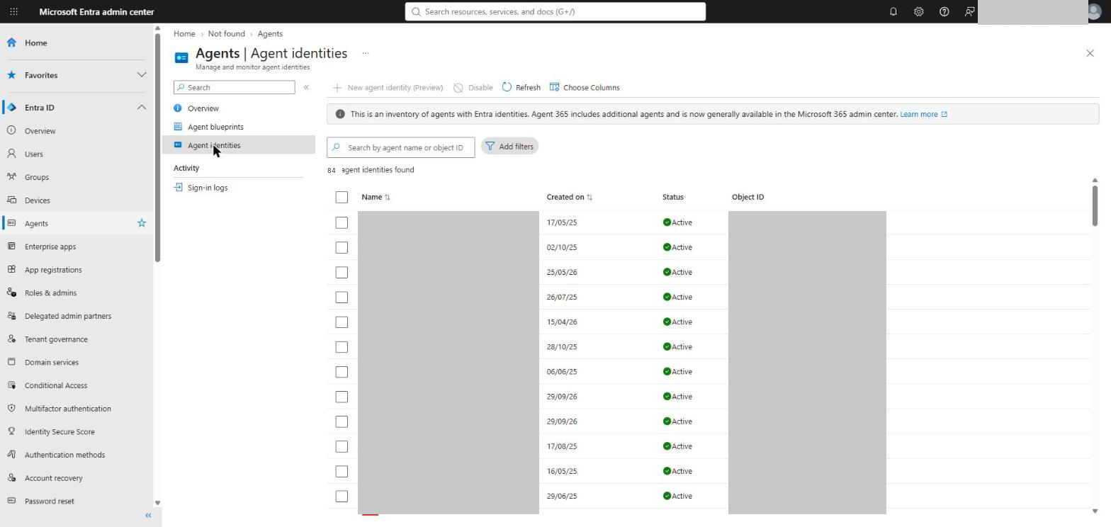Open more options ellipsis beside title

coord(366,53)
